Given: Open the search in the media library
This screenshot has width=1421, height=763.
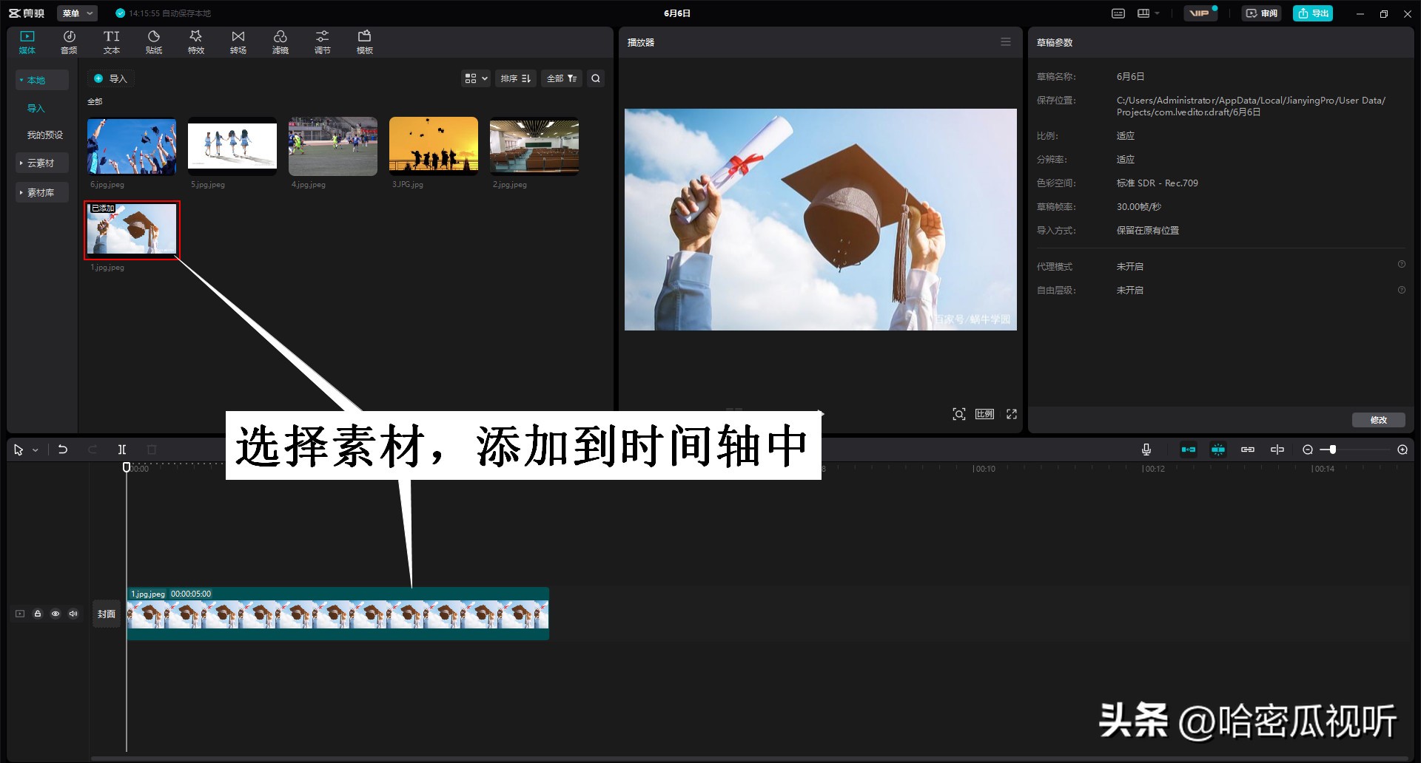Looking at the screenshot, I should [x=595, y=78].
